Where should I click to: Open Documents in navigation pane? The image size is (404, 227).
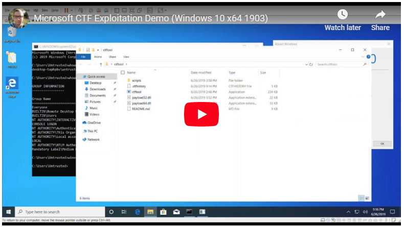(x=97, y=95)
